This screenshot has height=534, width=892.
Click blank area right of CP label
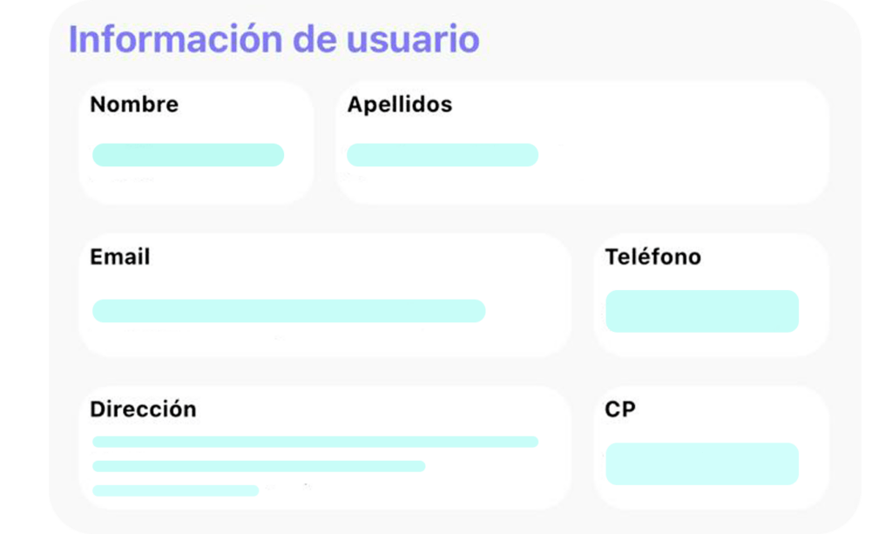[732, 409]
